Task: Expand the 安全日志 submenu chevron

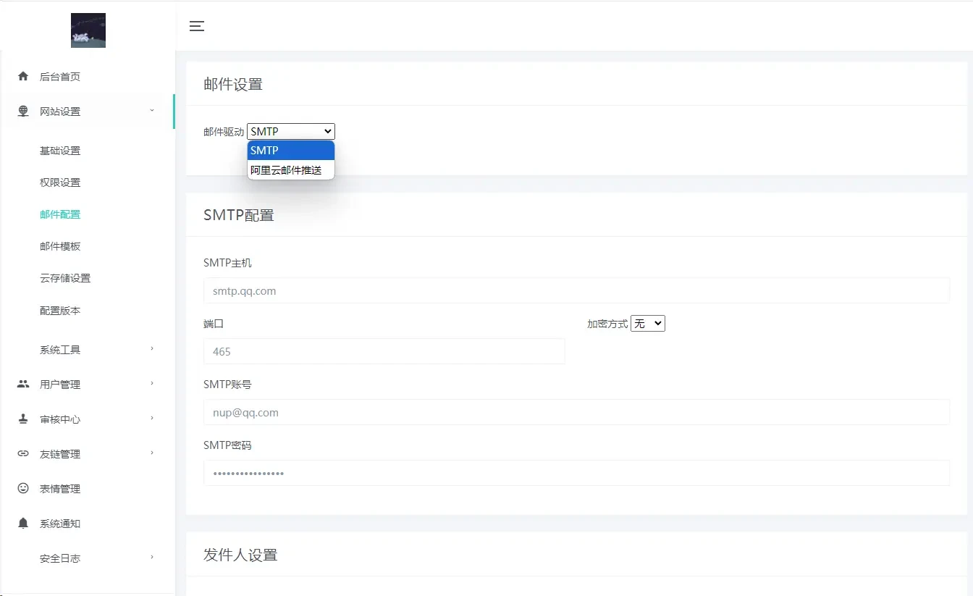Action: point(152,558)
